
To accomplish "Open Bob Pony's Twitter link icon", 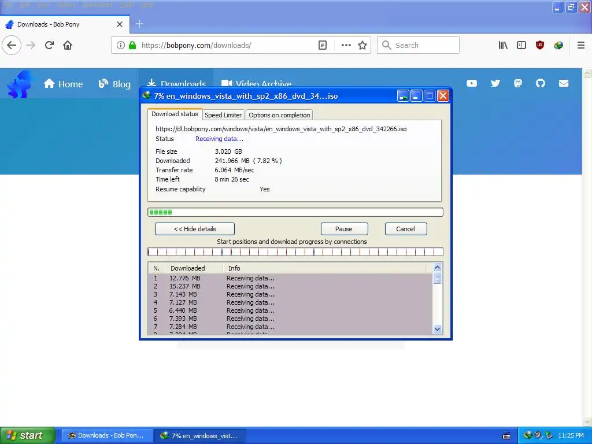I will click(495, 83).
